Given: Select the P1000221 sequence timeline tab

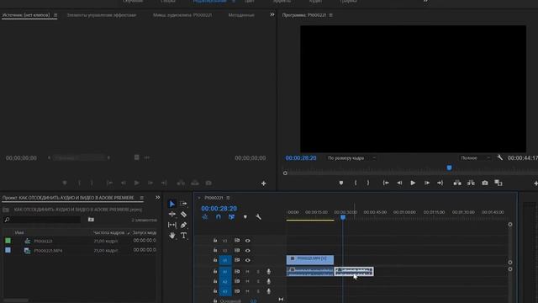Looking at the screenshot, I should tap(214, 198).
